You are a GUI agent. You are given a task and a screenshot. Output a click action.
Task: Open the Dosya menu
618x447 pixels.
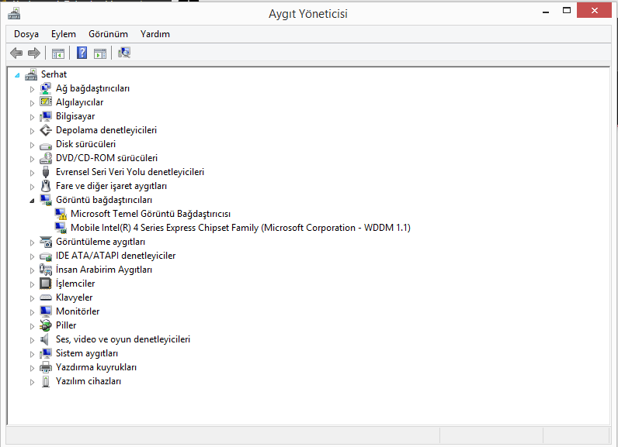coord(26,34)
